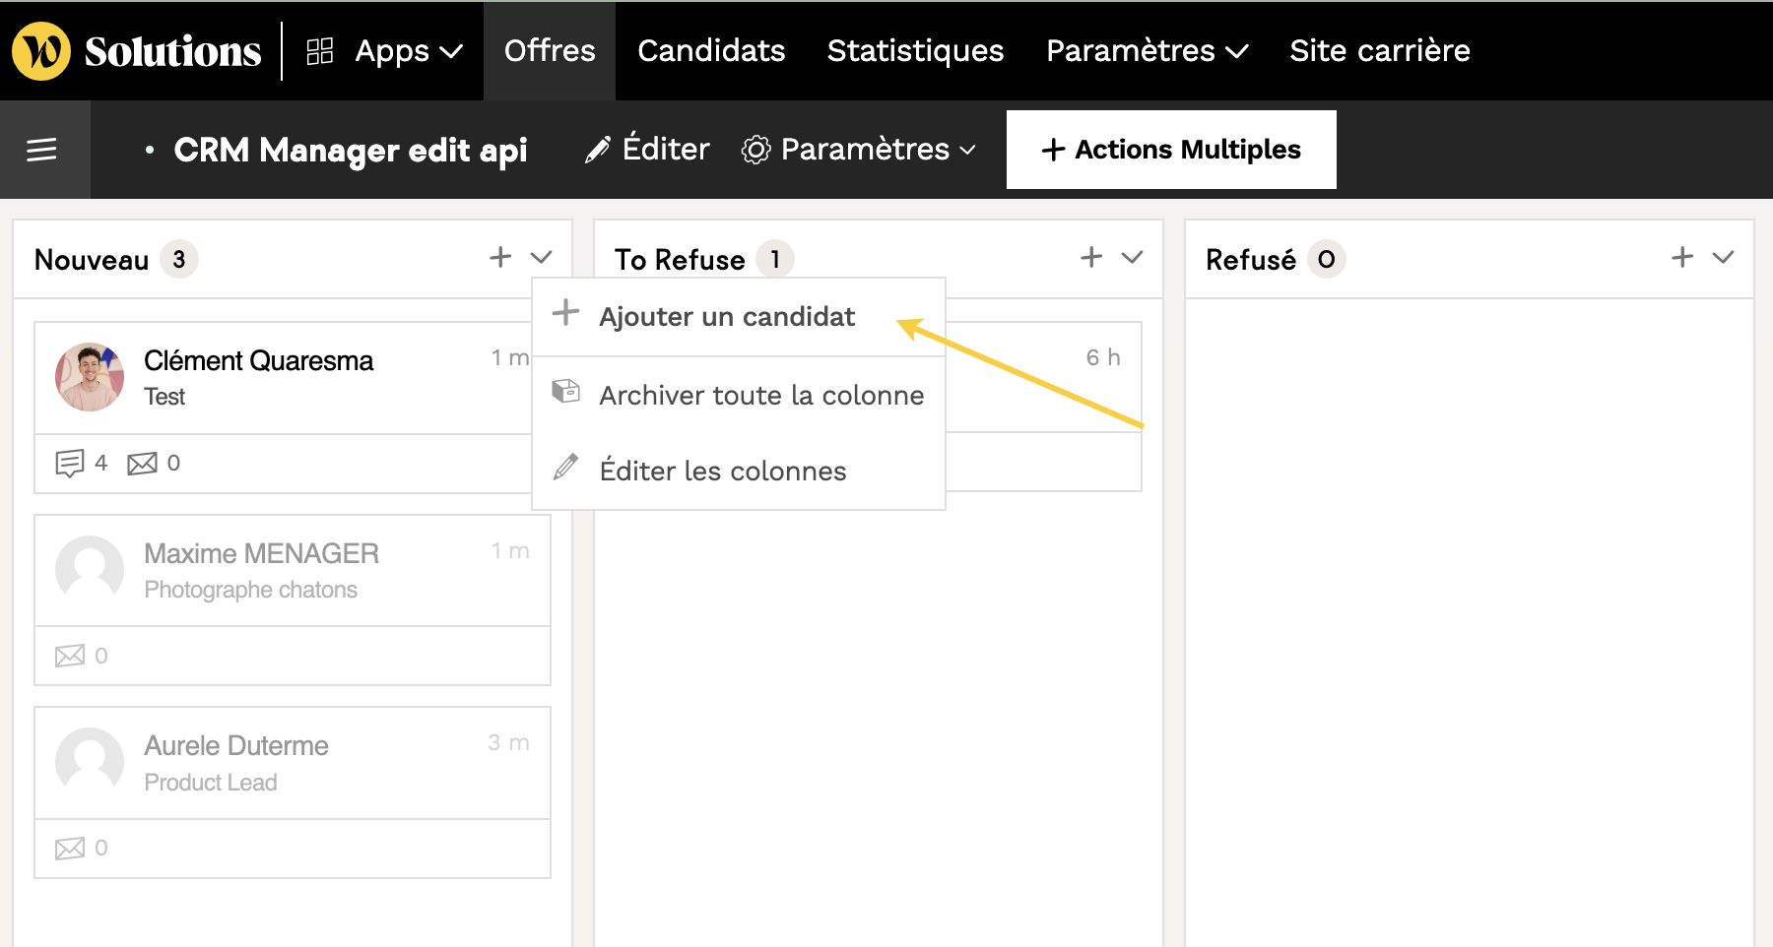
Task: Click the hamburger menu icon
Action: 41,150
